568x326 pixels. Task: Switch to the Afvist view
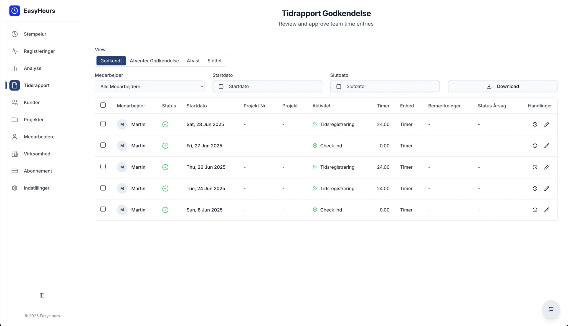click(193, 60)
